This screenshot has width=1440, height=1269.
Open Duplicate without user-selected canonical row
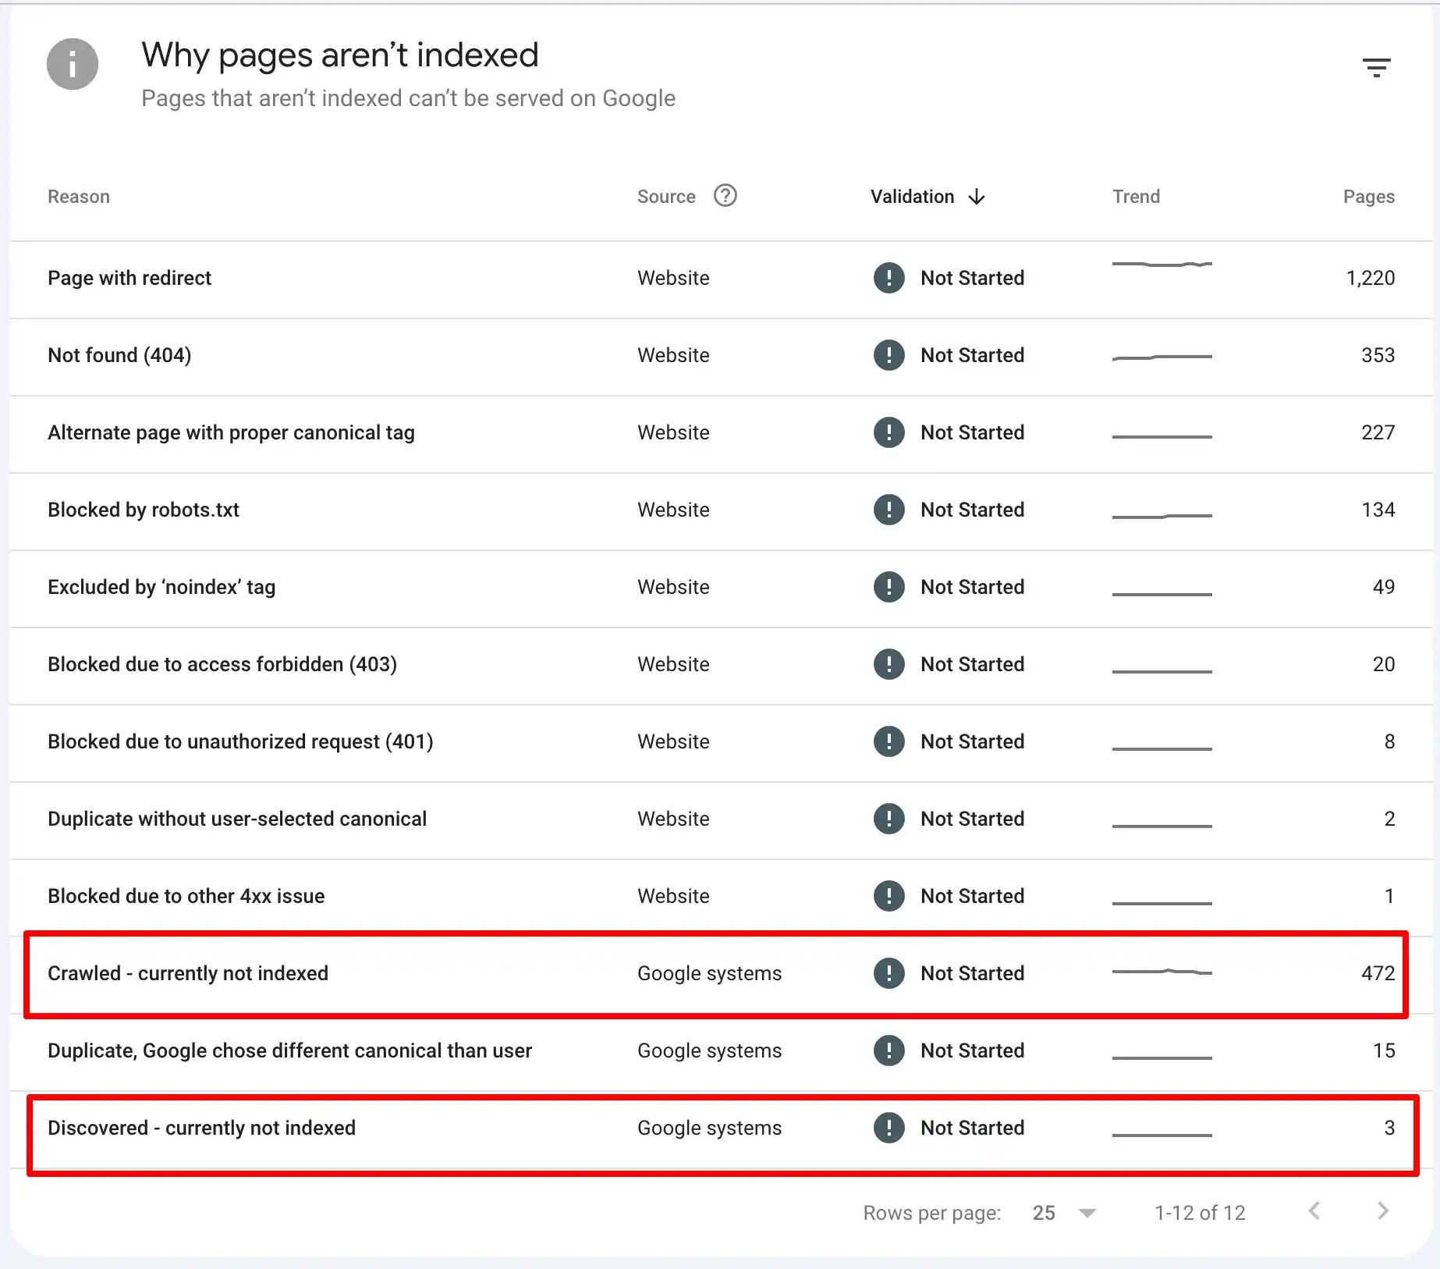click(237, 819)
